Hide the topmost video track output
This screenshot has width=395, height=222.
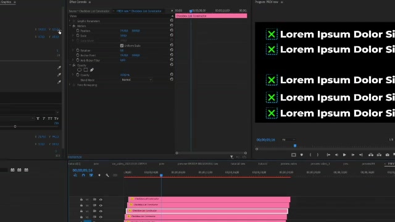coord(101,199)
